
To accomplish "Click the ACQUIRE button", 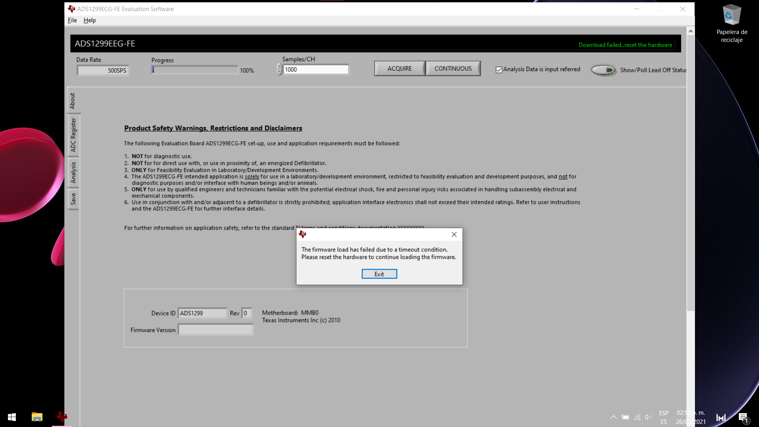I will pos(400,68).
